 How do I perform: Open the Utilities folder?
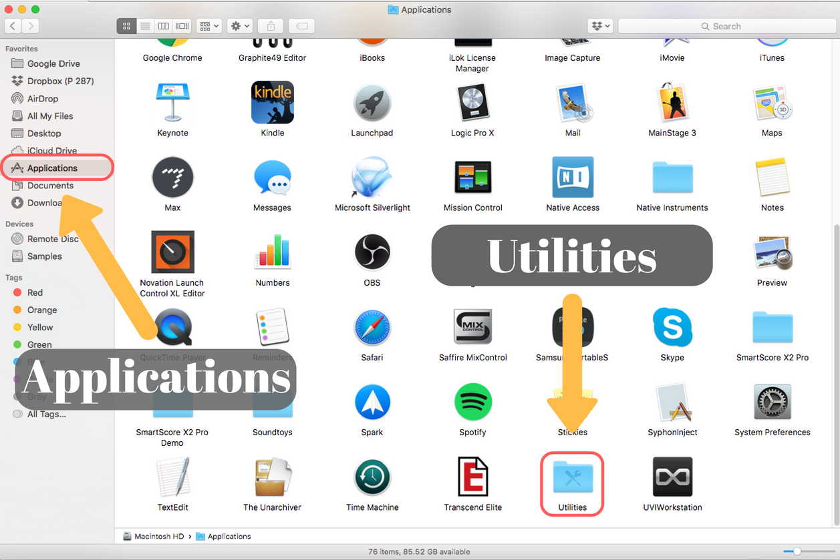572,477
